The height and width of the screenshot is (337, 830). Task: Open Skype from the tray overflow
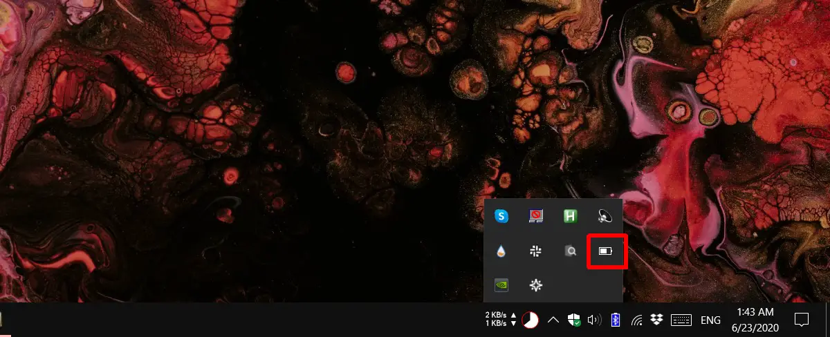click(501, 216)
